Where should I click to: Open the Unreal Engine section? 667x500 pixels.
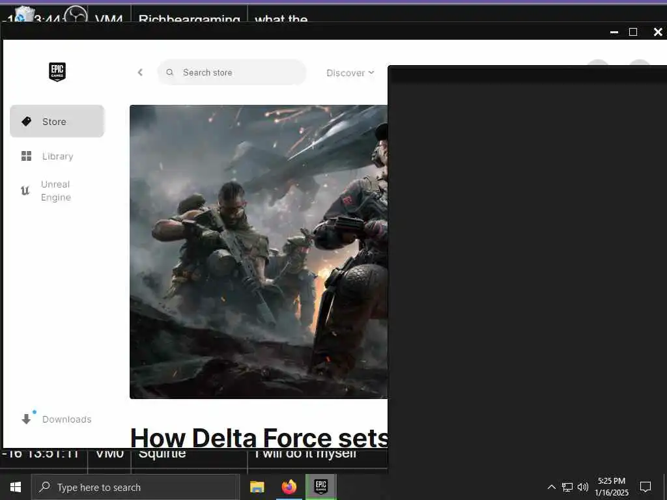coord(57,191)
